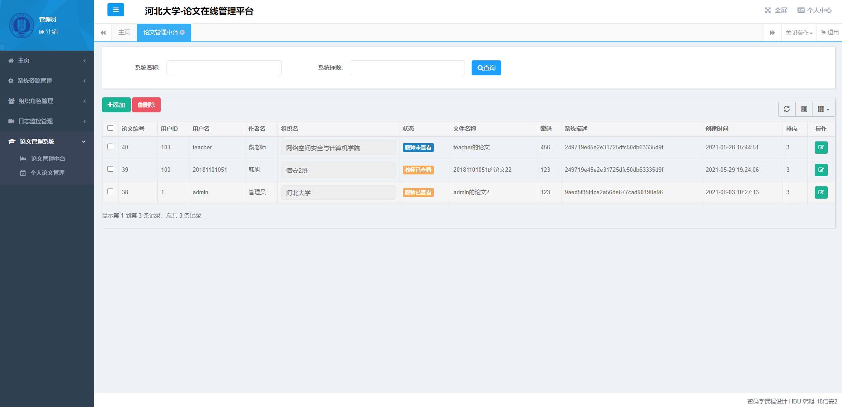Viewport: 842px width, 407px height.
Task: Click file name teacher的论文
Action: pos(471,147)
